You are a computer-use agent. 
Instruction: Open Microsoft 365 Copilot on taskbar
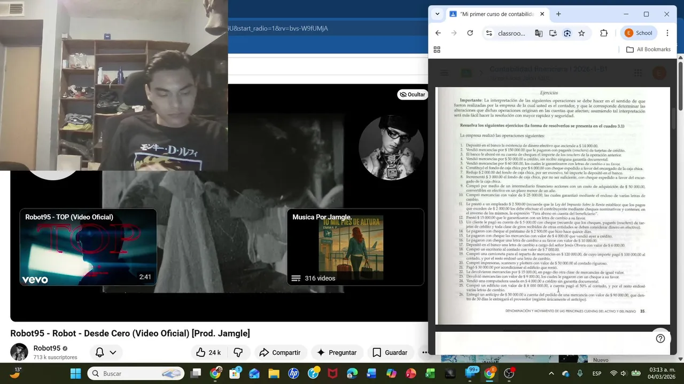click(x=391, y=373)
